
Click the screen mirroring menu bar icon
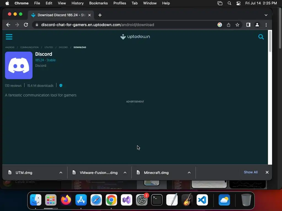tap(220, 3)
